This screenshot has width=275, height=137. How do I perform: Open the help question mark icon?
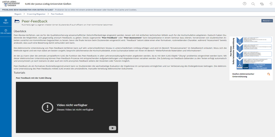[244, 4]
